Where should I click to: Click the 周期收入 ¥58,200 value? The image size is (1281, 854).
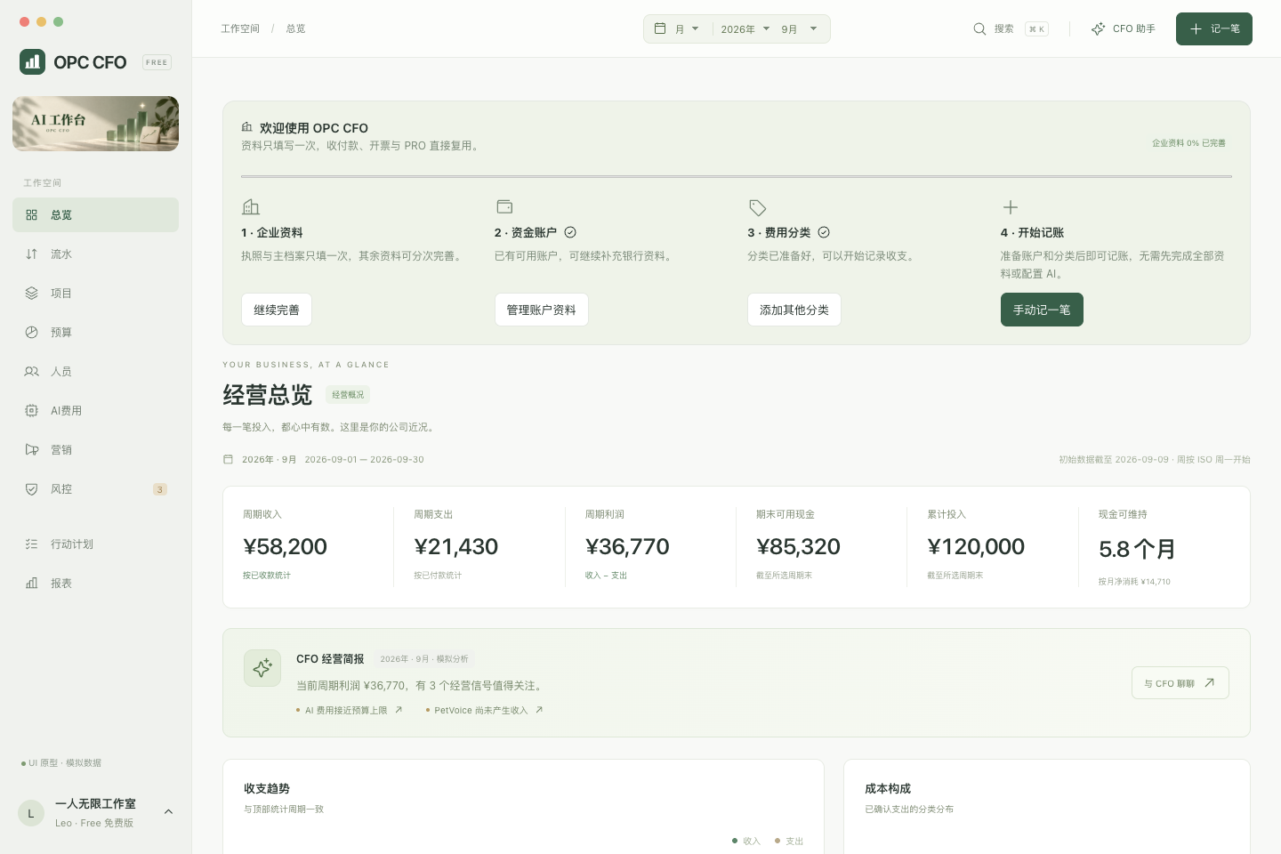coord(285,546)
